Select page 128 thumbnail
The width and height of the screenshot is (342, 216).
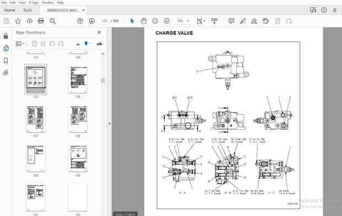point(78,119)
